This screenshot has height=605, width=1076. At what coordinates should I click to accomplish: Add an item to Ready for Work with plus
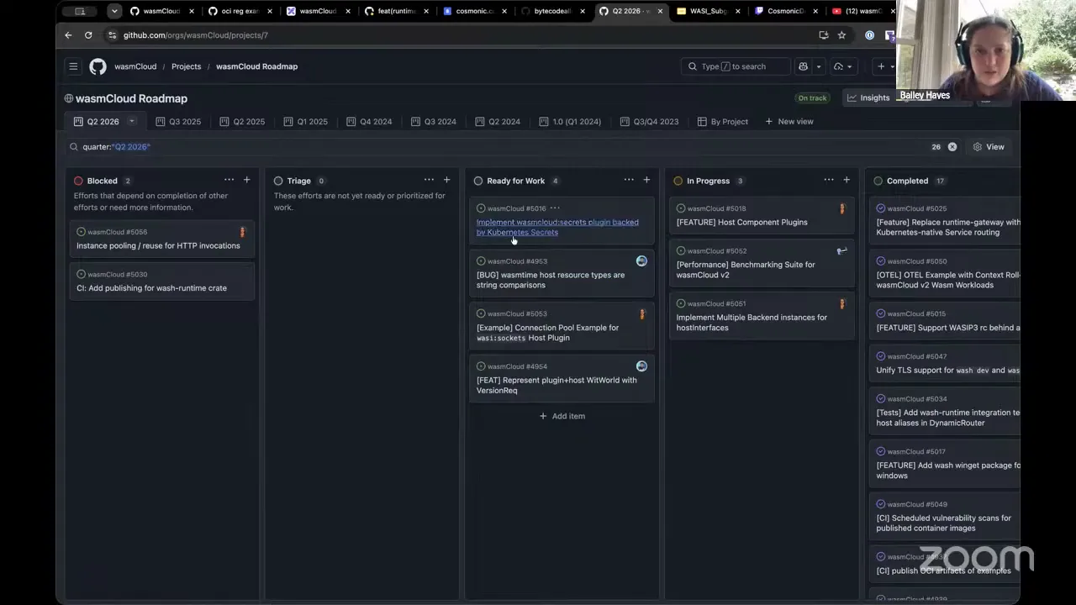click(646, 180)
